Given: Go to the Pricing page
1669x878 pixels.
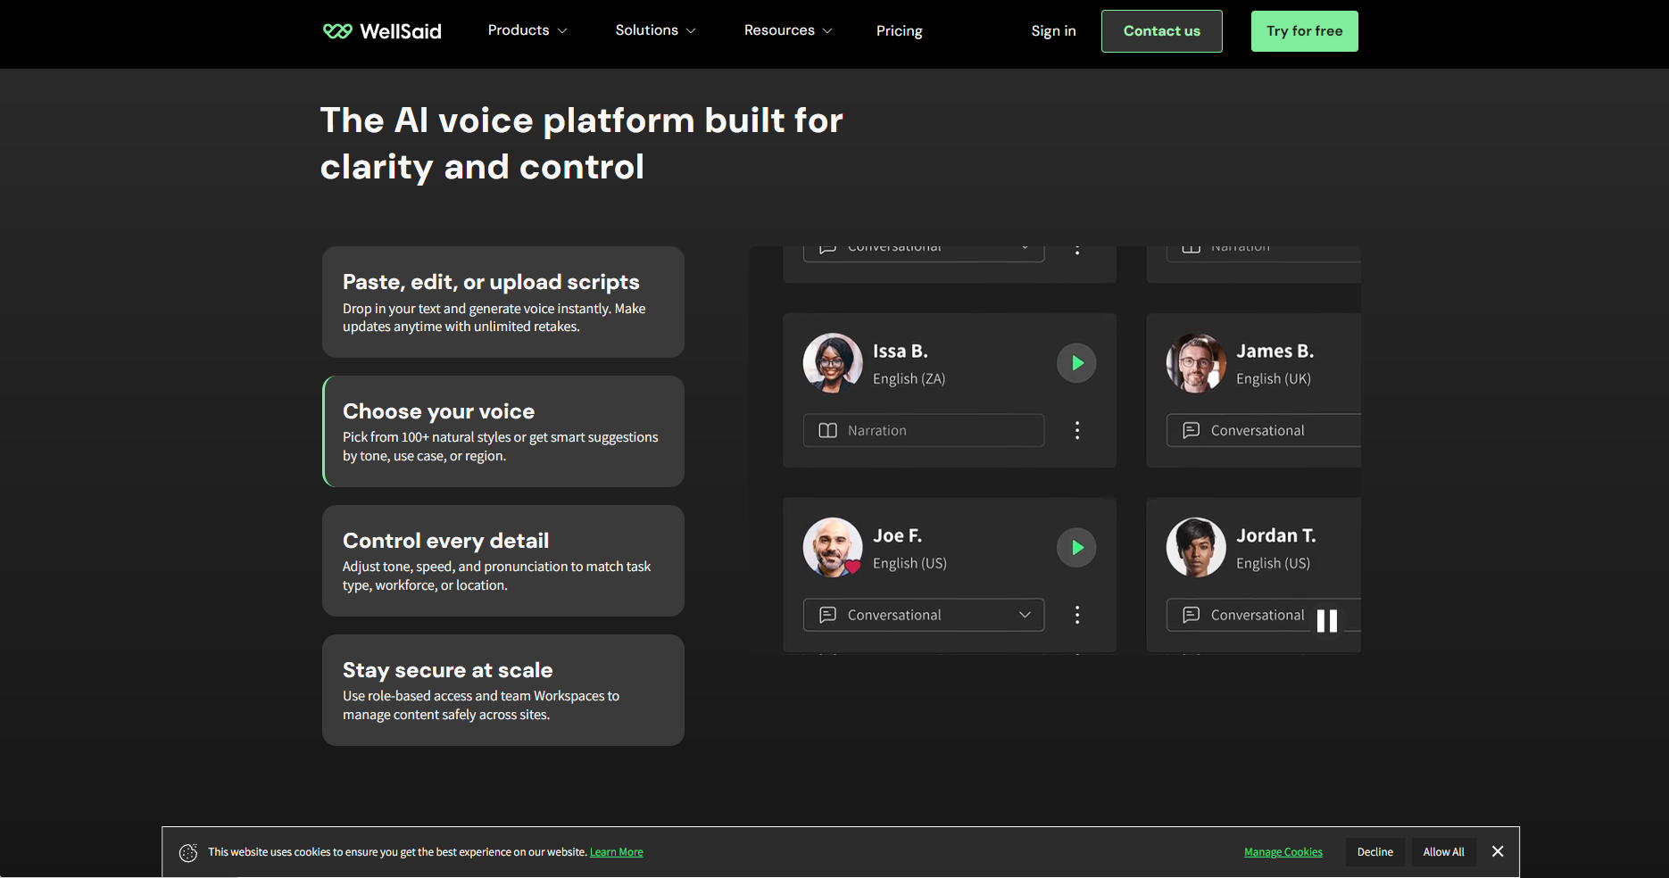Looking at the screenshot, I should pos(899,31).
